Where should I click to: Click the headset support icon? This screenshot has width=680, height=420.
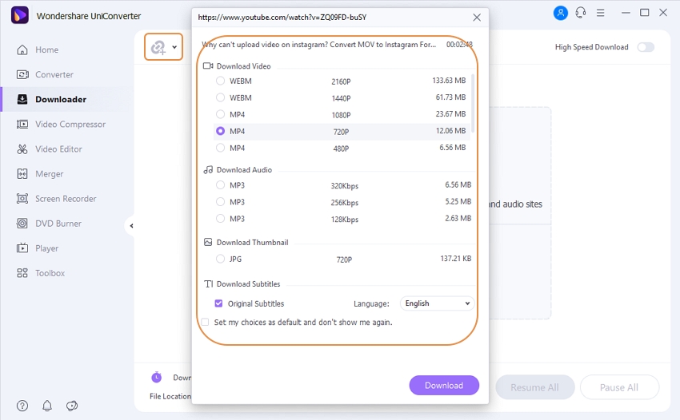[581, 13]
